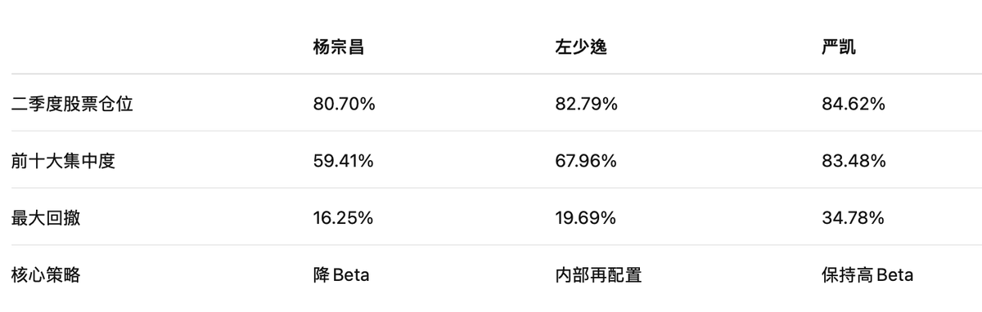Click the 保持高 Beta strategy cell
The image size is (982, 312).
coord(867,274)
